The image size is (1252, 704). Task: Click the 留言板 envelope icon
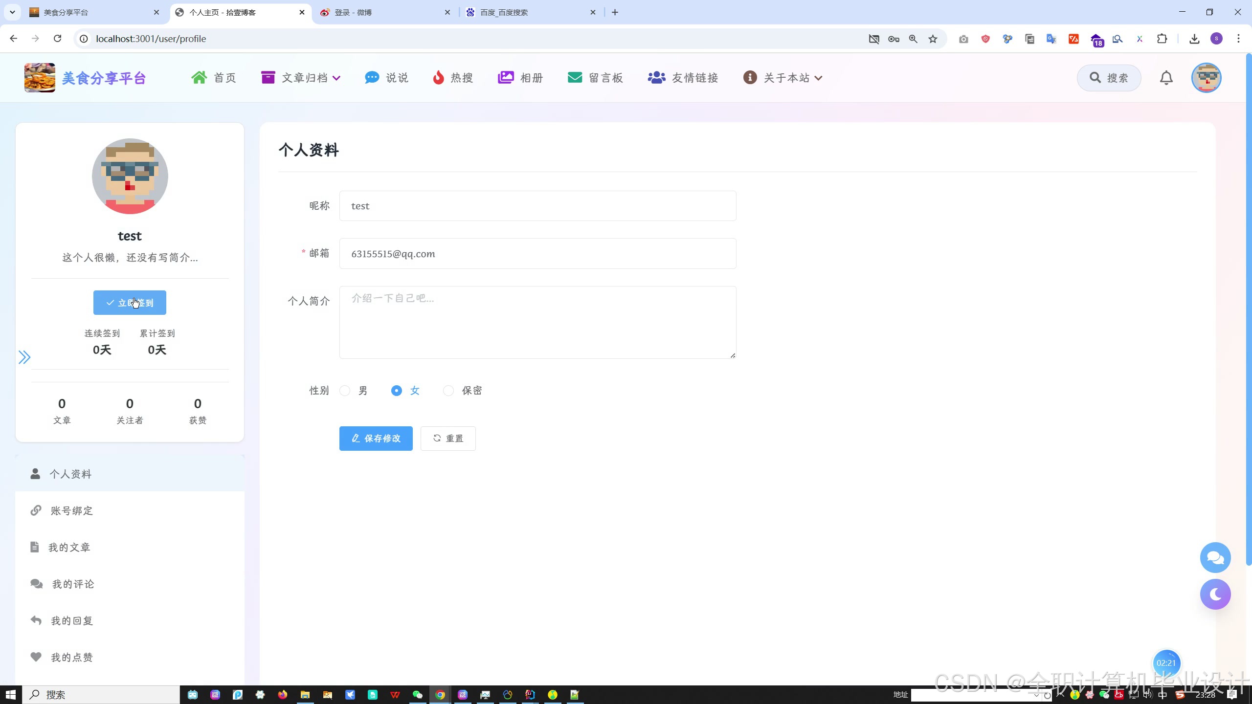pos(575,78)
